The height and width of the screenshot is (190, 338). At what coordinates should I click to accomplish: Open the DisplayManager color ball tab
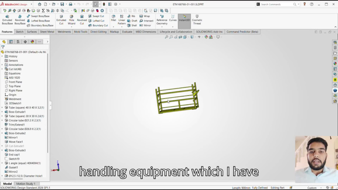(32, 42)
